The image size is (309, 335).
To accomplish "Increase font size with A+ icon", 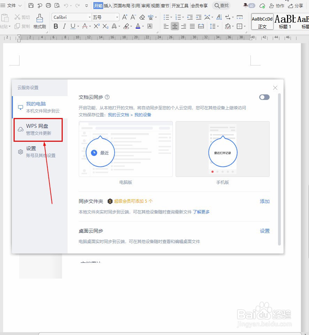I will [x=125, y=17].
